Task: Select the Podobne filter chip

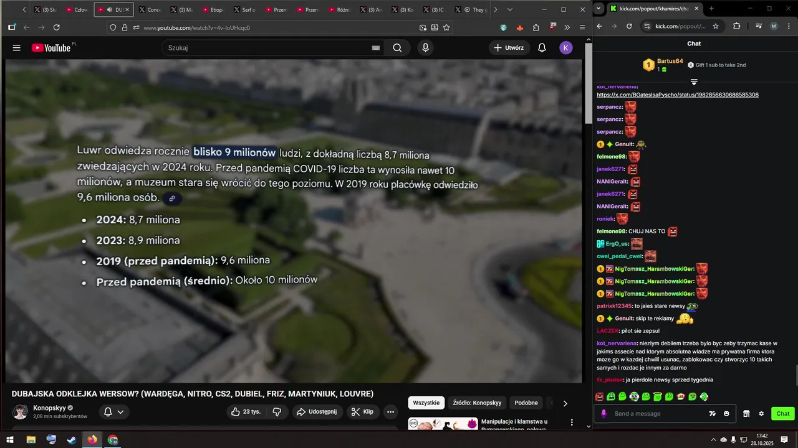Action: tap(526, 403)
